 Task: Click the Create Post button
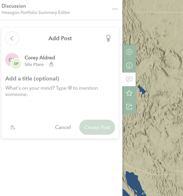click(97, 127)
